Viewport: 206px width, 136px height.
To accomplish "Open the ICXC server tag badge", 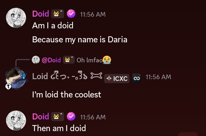I will 117,79.
